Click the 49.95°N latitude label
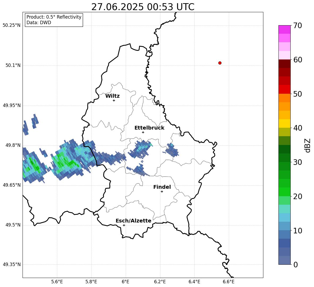The width and height of the screenshot is (314, 287). pyautogui.click(x=12, y=105)
